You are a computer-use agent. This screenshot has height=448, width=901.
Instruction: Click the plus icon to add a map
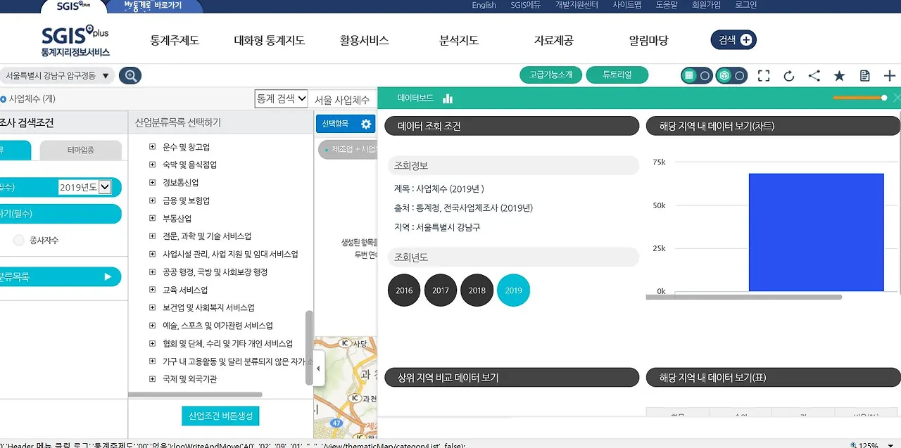[x=890, y=75]
